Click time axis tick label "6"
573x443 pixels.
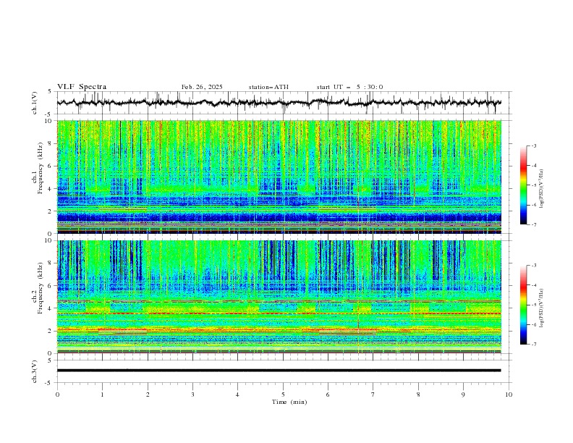coord(328,395)
